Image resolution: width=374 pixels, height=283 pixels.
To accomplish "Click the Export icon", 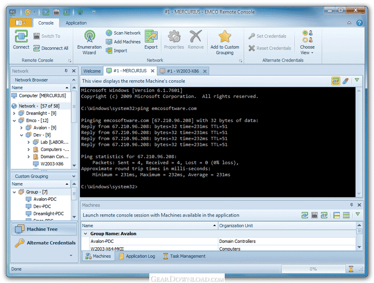I will [x=151, y=36].
